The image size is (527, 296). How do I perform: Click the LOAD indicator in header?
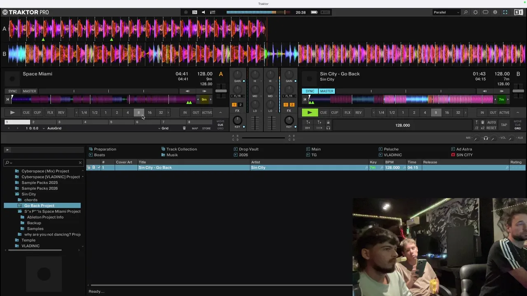tap(212, 12)
